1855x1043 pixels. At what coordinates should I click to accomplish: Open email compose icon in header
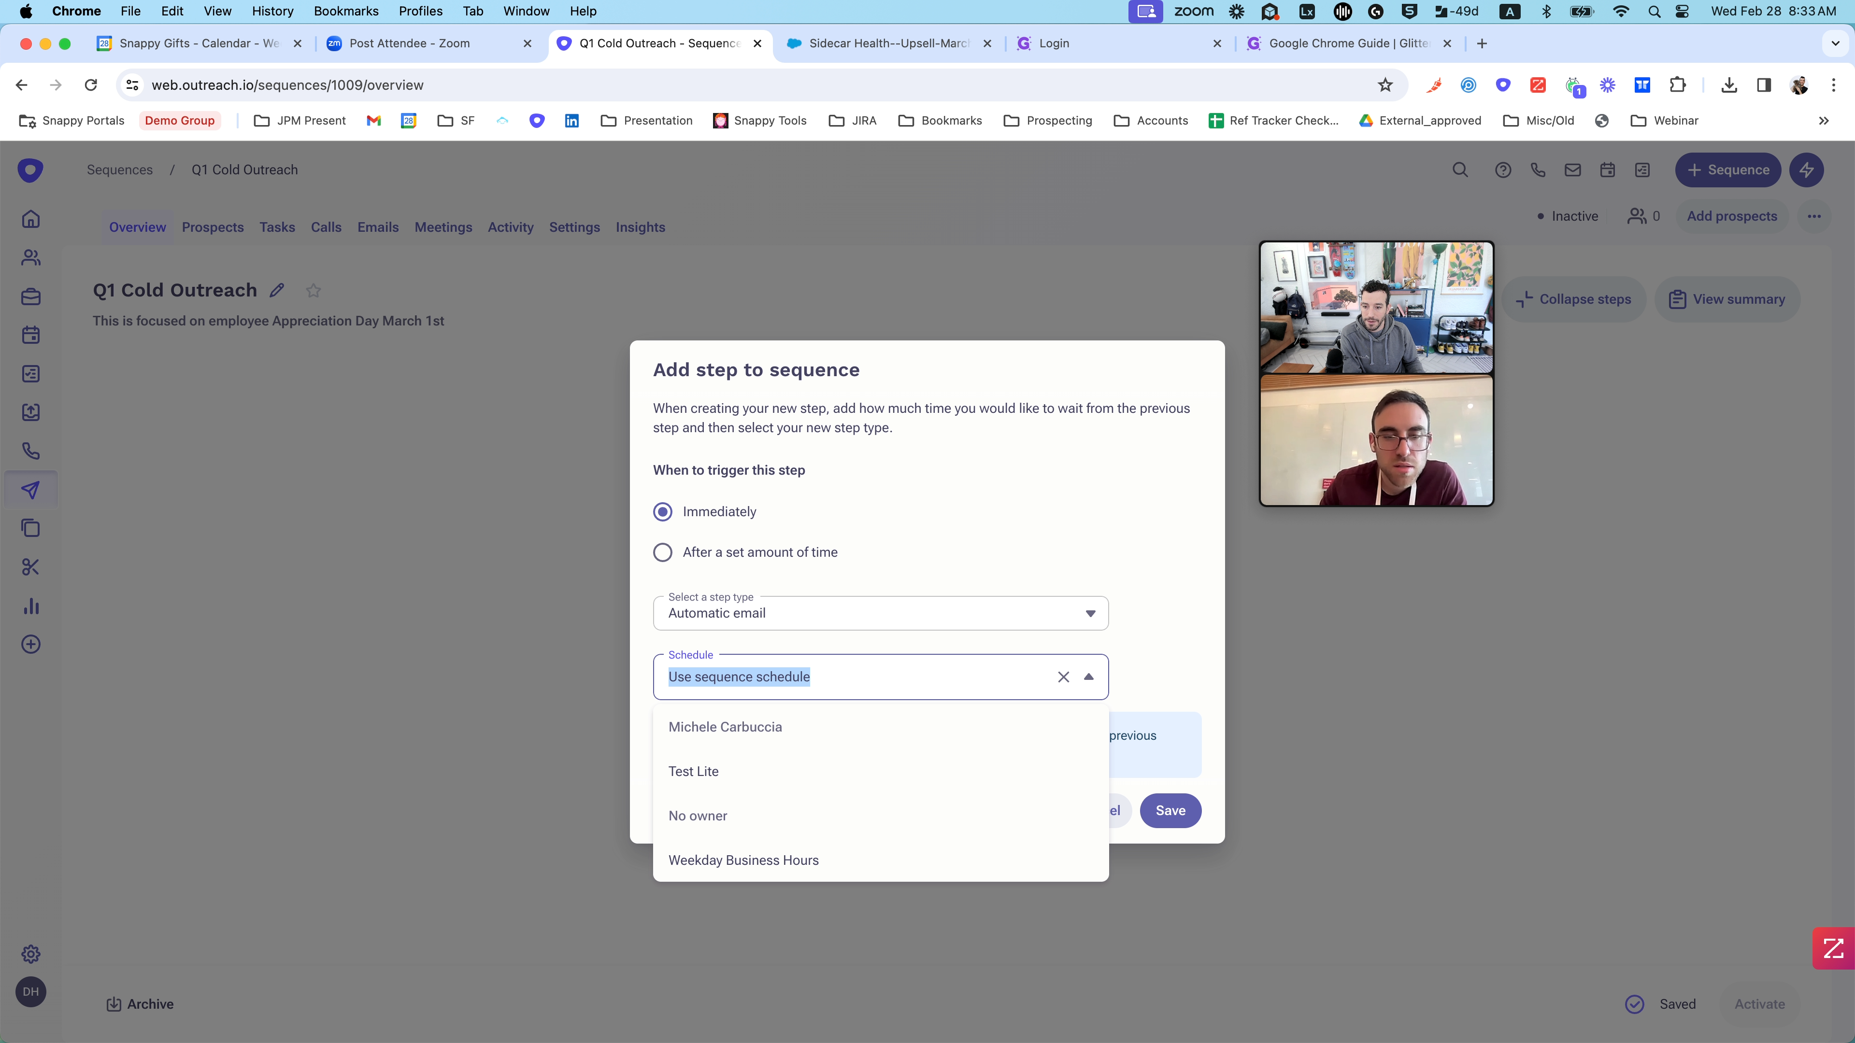[x=1573, y=170]
